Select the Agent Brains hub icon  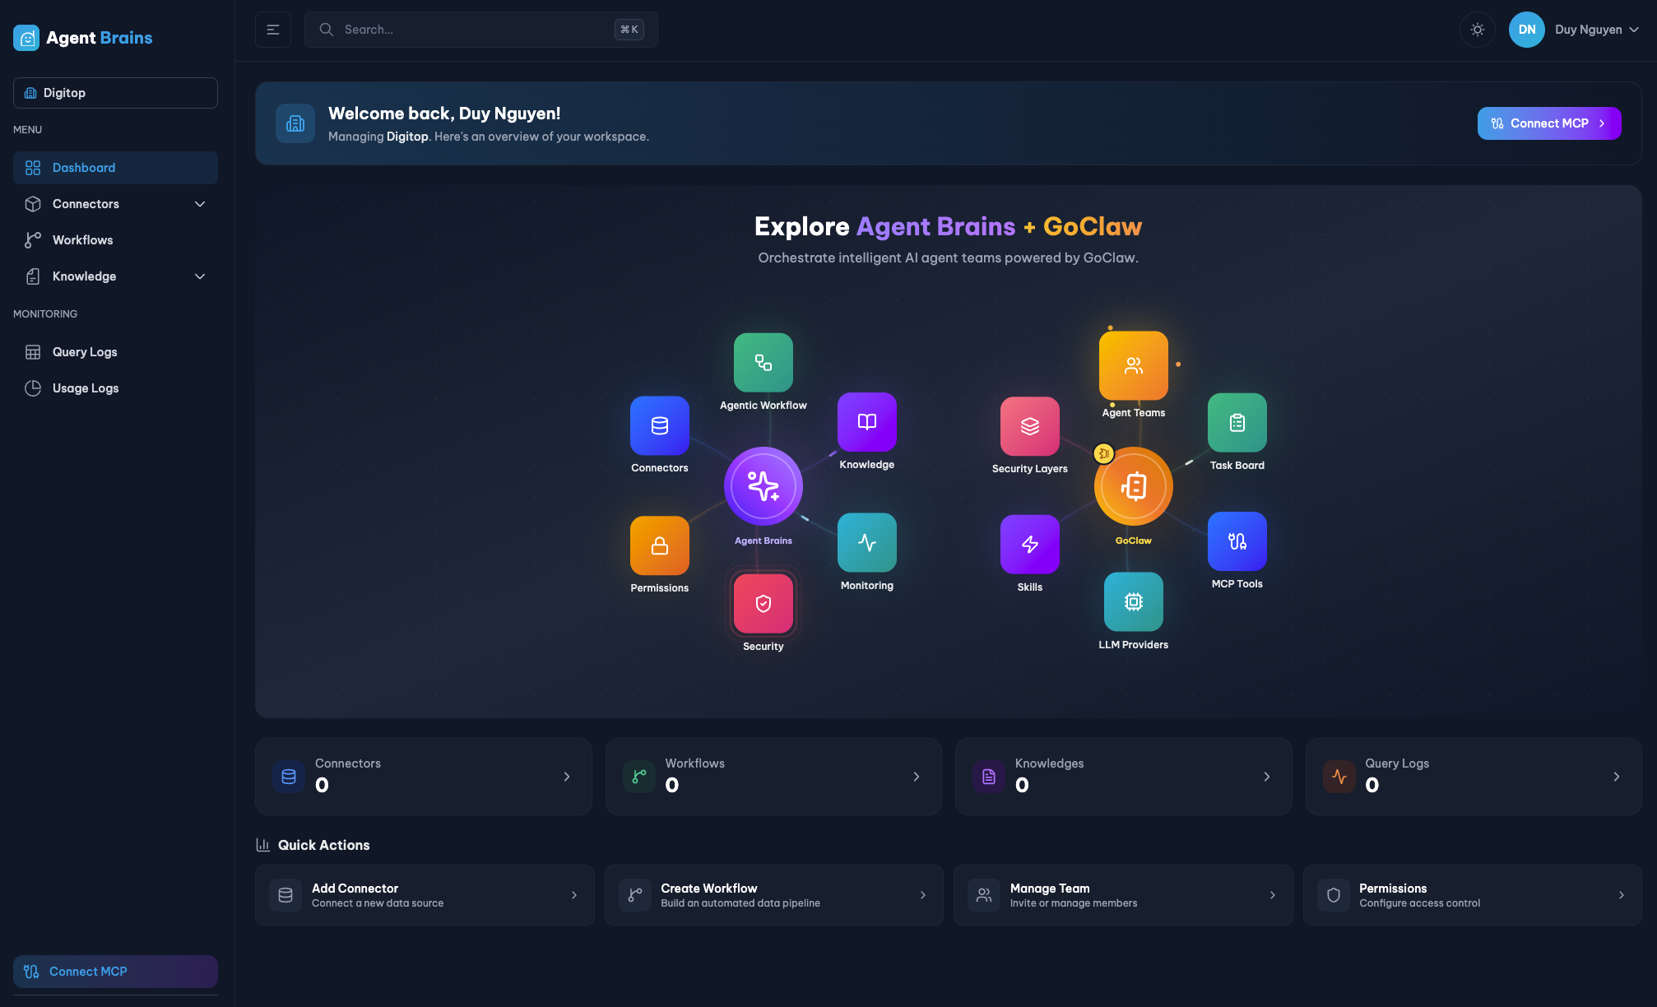click(763, 486)
